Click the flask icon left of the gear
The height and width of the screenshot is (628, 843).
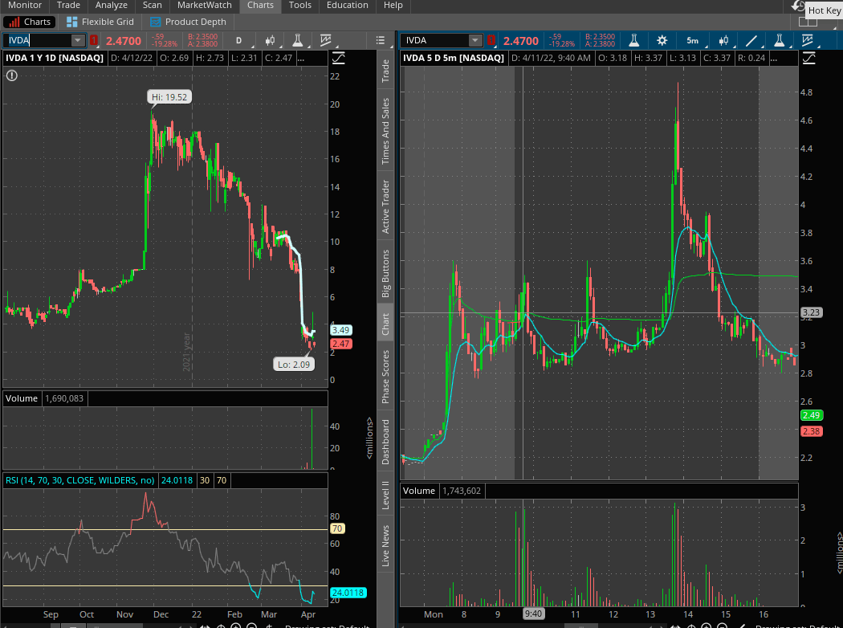click(633, 40)
